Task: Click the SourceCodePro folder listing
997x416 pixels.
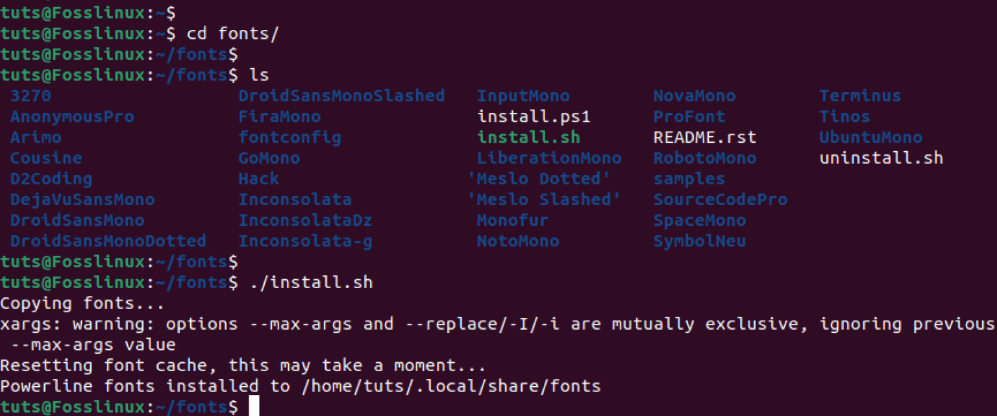Action: click(x=720, y=199)
